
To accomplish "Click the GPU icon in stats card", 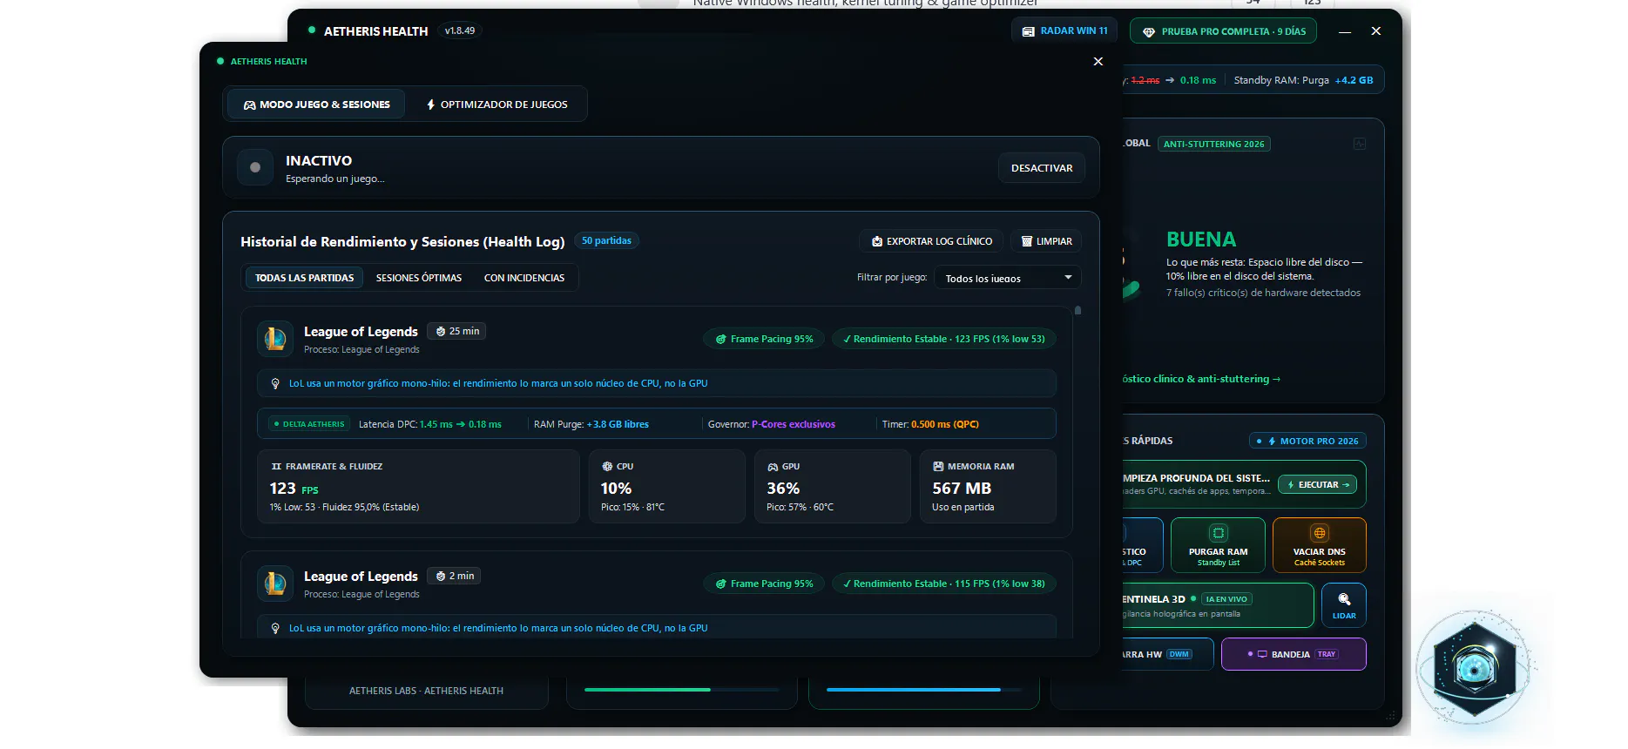I will coord(773,467).
